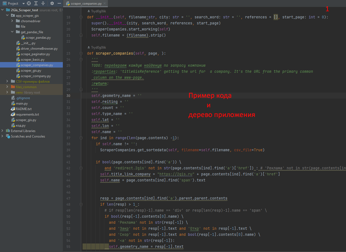Hide the Project tool window with minus icon
Viewport: 346px width, 252px height.
pyautogui.click(x=59, y=4)
